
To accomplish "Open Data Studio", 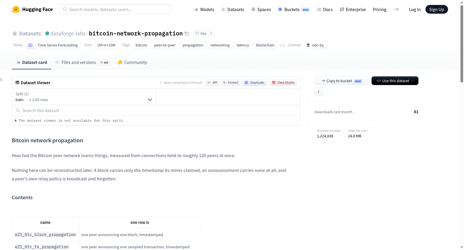I will tap(283, 82).
